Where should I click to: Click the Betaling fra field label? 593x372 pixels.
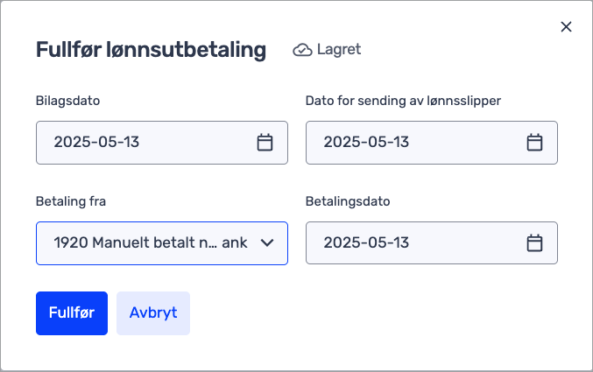[71, 201]
